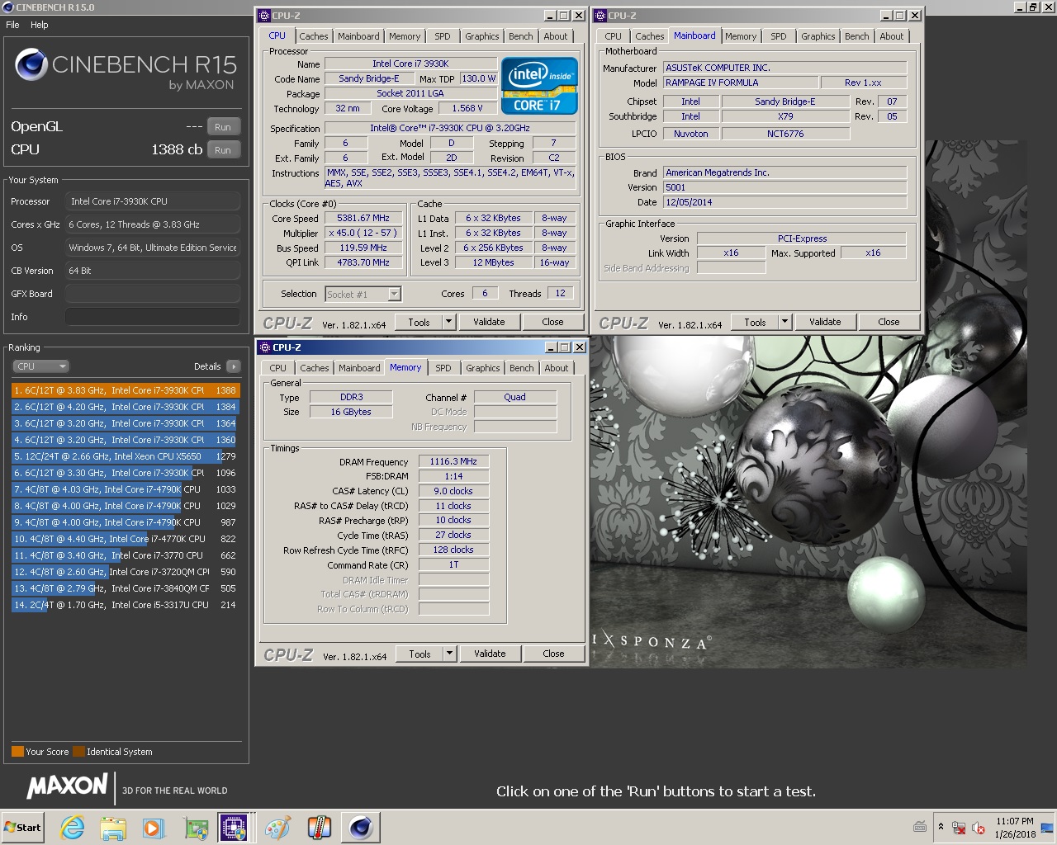Open the CPU ranking type dropdown
This screenshot has width=1057, height=845.
(40, 366)
